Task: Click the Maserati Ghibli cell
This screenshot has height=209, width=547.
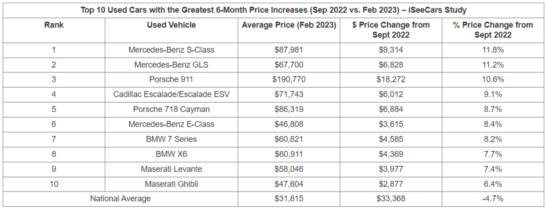Action: click(x=171, y=184)
